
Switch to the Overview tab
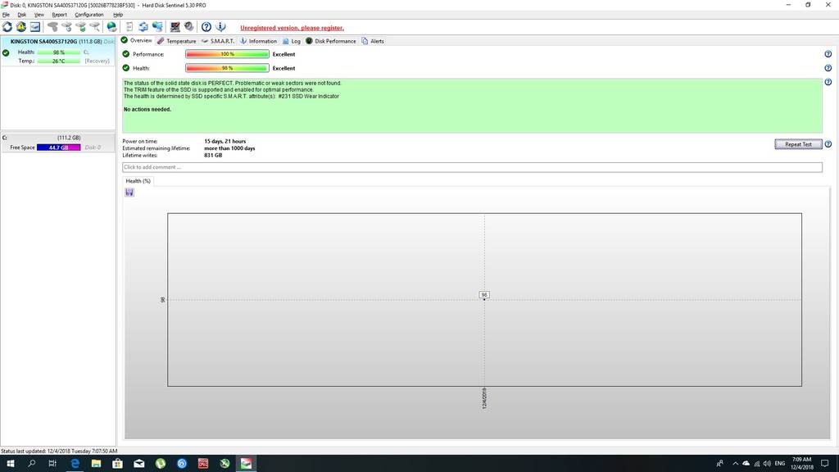pos(137,41)
